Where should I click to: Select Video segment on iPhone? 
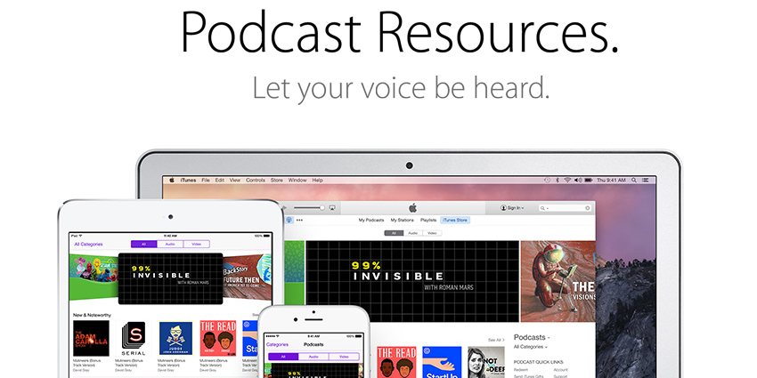point(344,357)
